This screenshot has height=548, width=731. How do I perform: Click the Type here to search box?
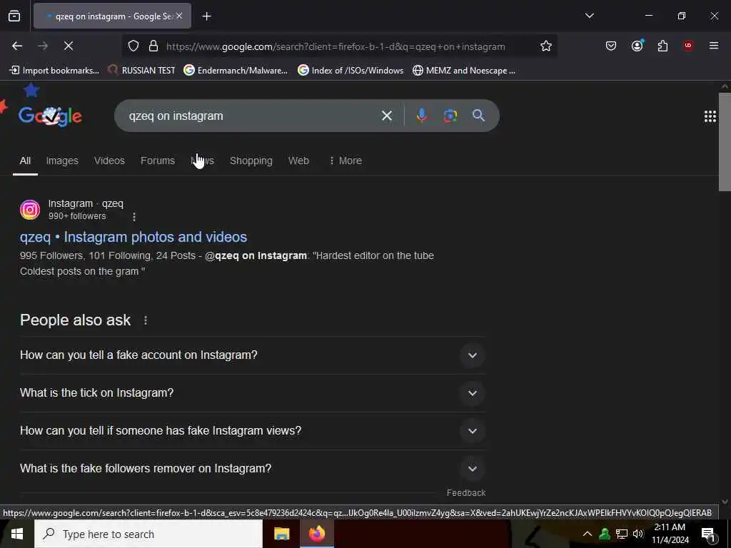[x=148, y=534]
